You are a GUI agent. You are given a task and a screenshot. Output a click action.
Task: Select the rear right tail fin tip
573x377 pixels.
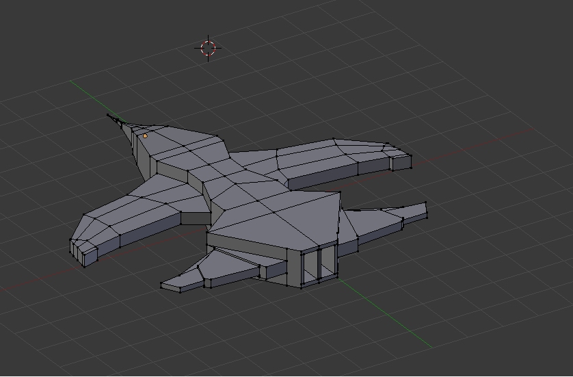point(425,203)
